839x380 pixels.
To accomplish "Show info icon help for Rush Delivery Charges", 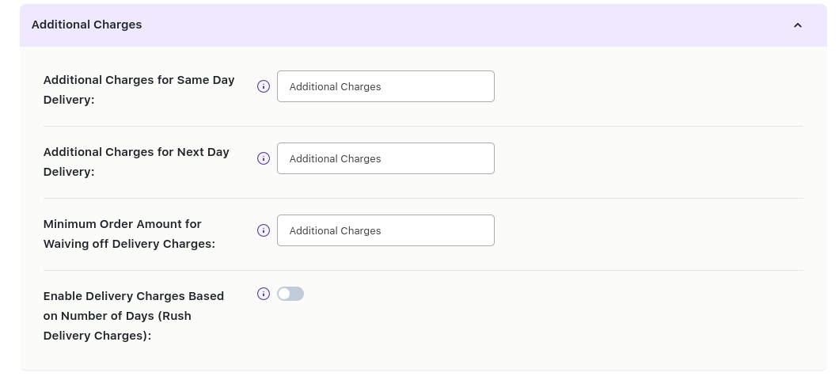I will tap(264, 294).
